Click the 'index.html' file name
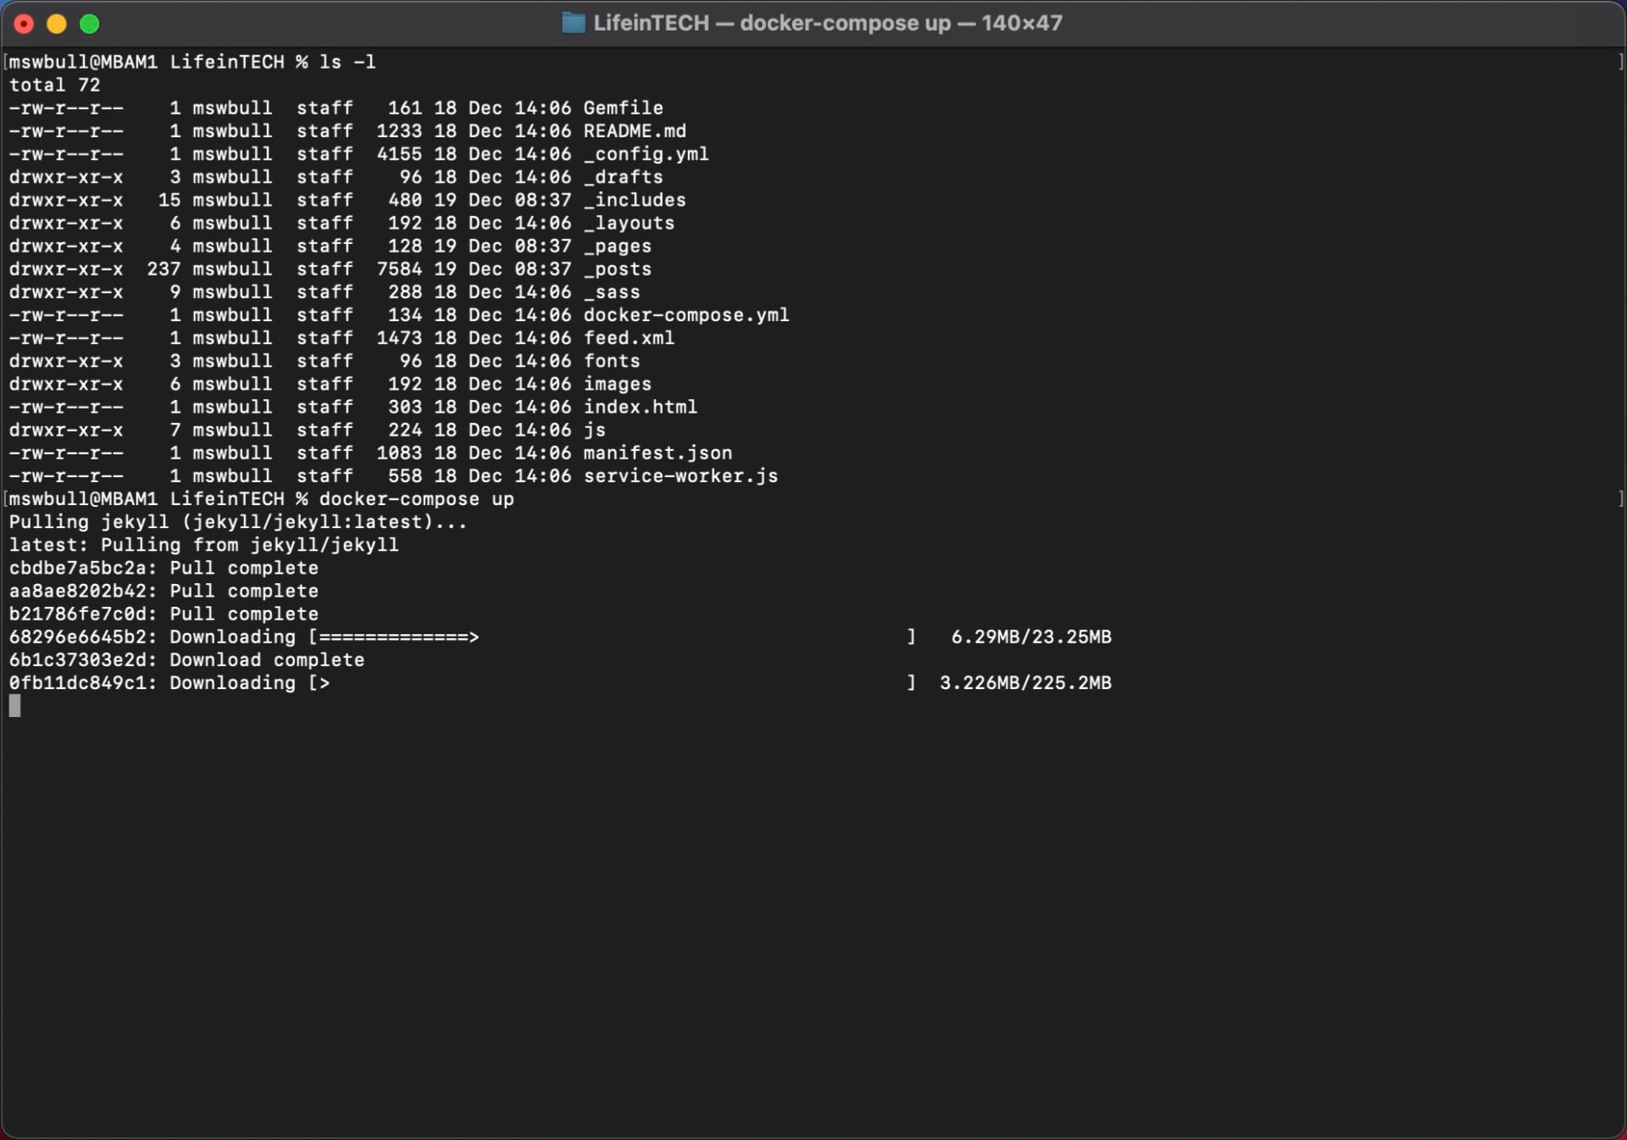 pyautogui.click(x=640, y=407)
